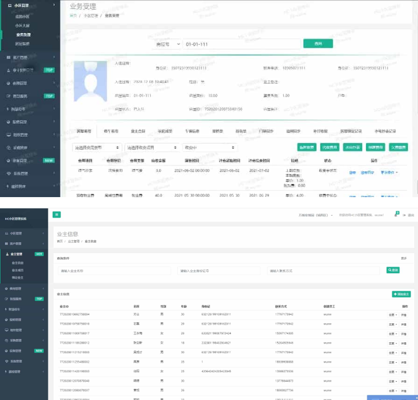Click the 查询 button beside 01-01-111
This screenshot has width=418, height=400.
point(318,44)
